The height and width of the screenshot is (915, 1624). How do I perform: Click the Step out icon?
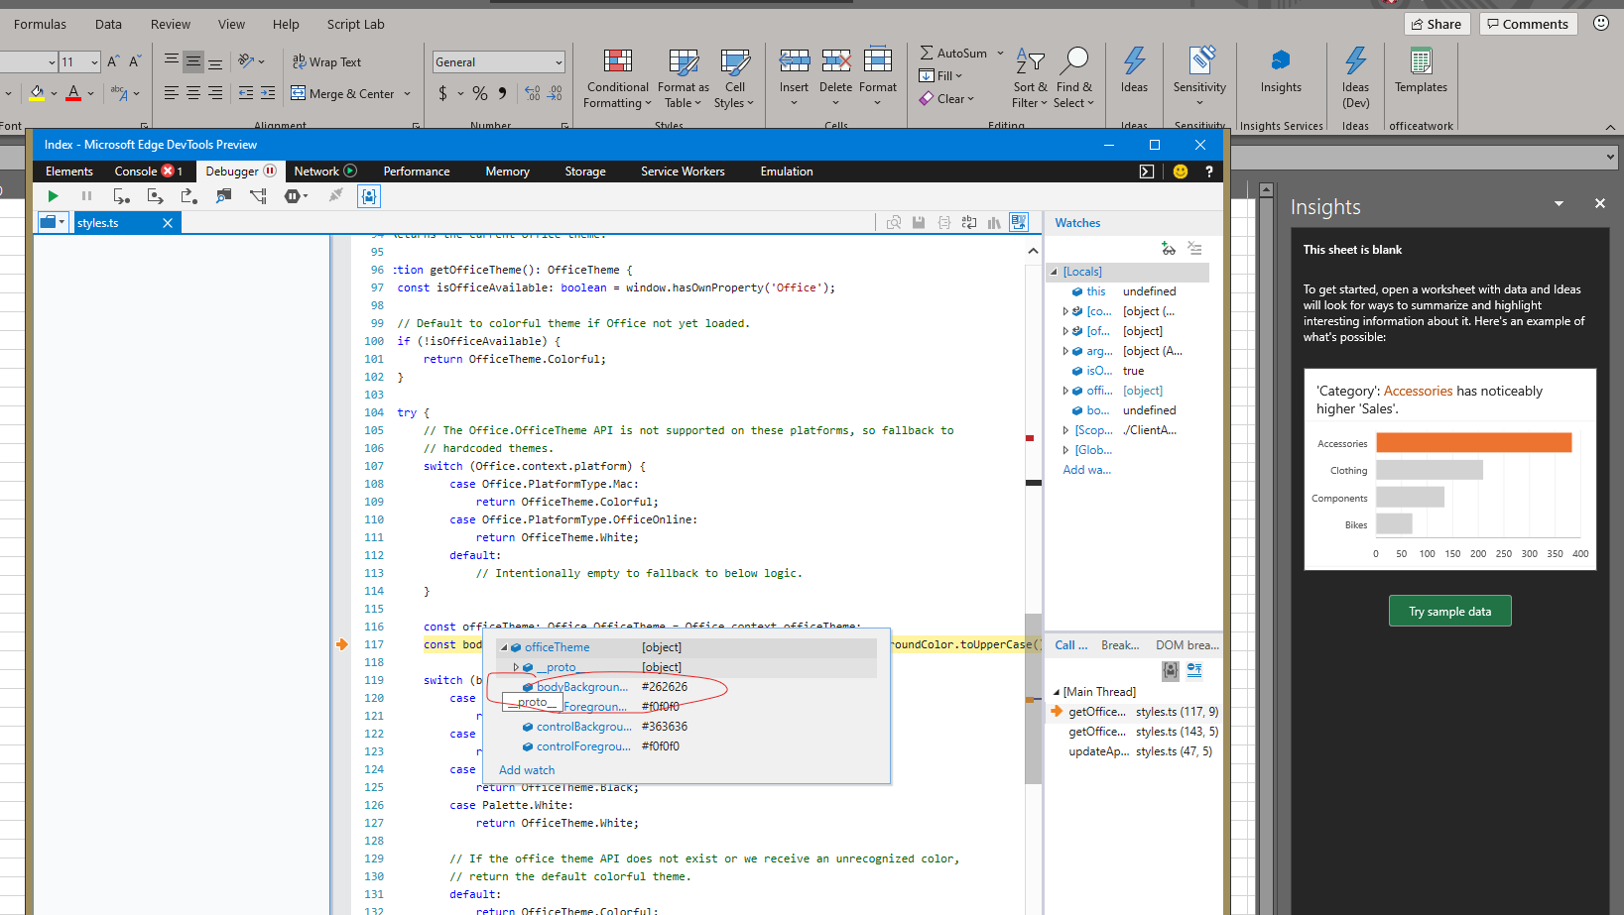pos(188,195)
